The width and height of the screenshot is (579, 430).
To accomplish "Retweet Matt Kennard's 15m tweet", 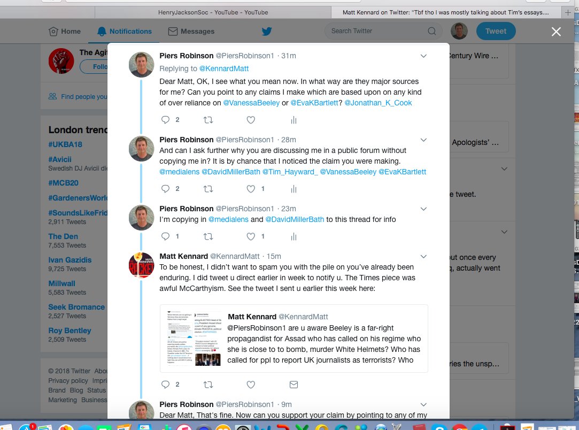I will [x=209, y=385].
